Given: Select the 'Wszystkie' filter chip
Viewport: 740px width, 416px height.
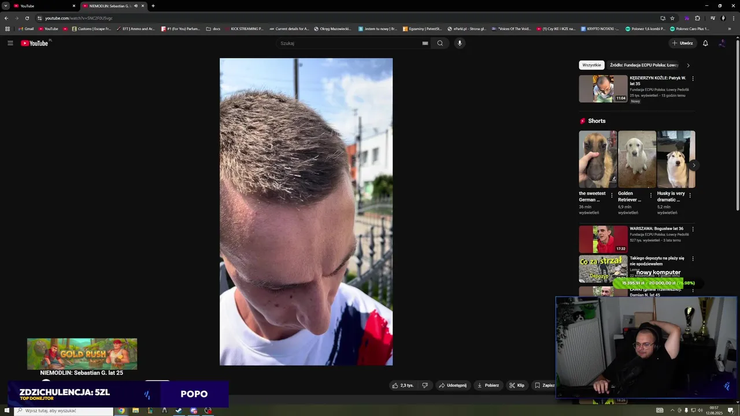Looking at the screenshot, I should pos(591,65).
